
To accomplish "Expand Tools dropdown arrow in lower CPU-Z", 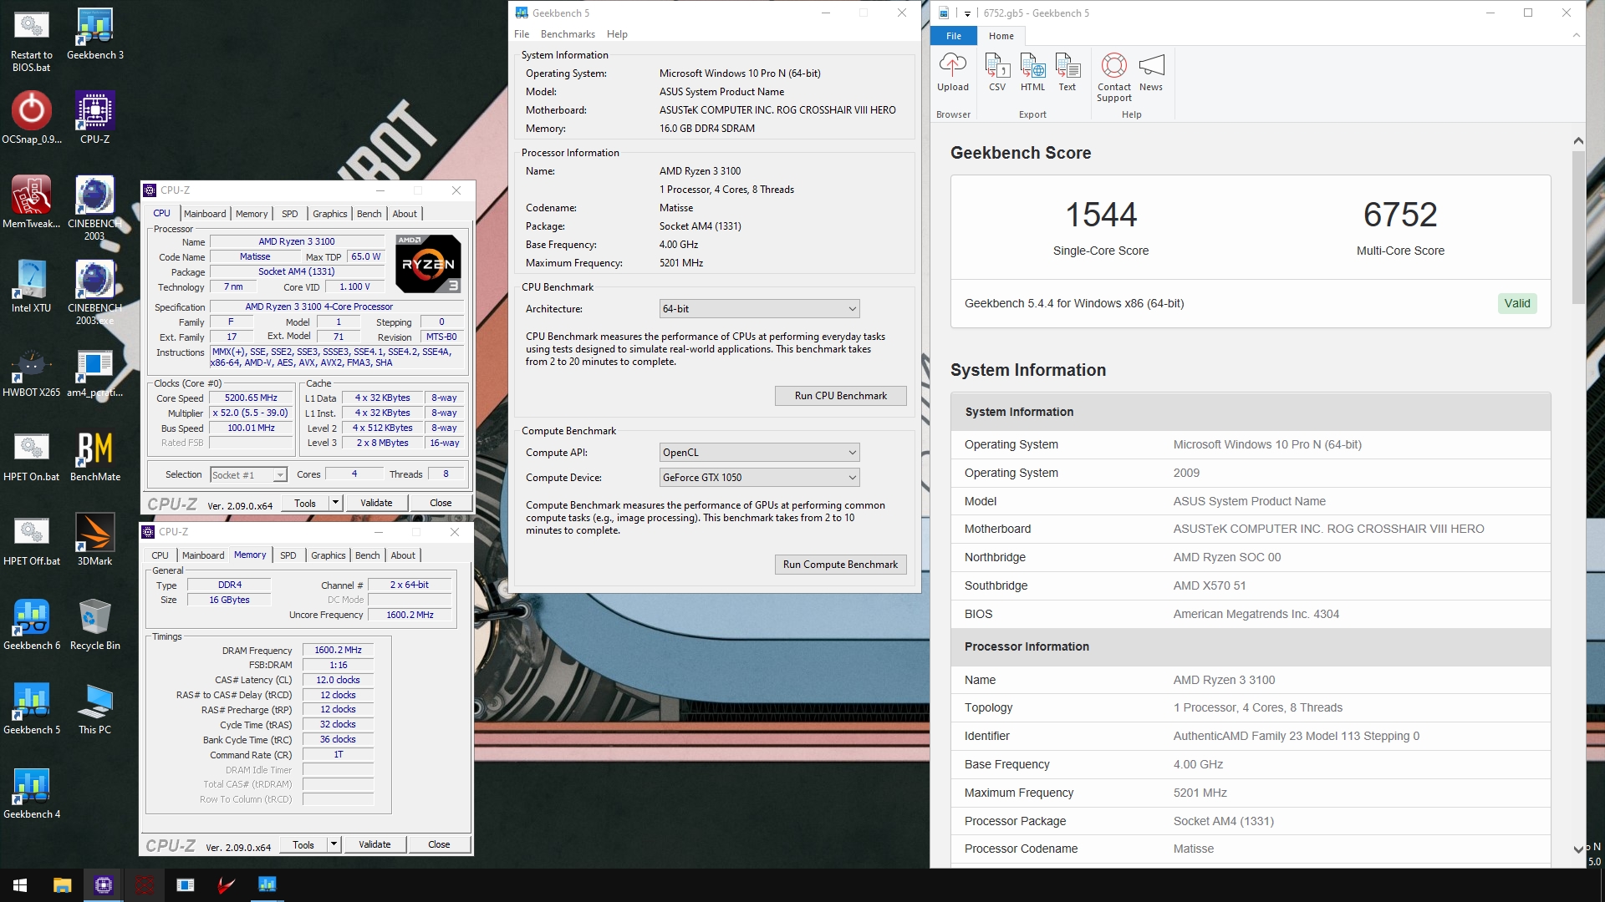I will pos(334,844).
